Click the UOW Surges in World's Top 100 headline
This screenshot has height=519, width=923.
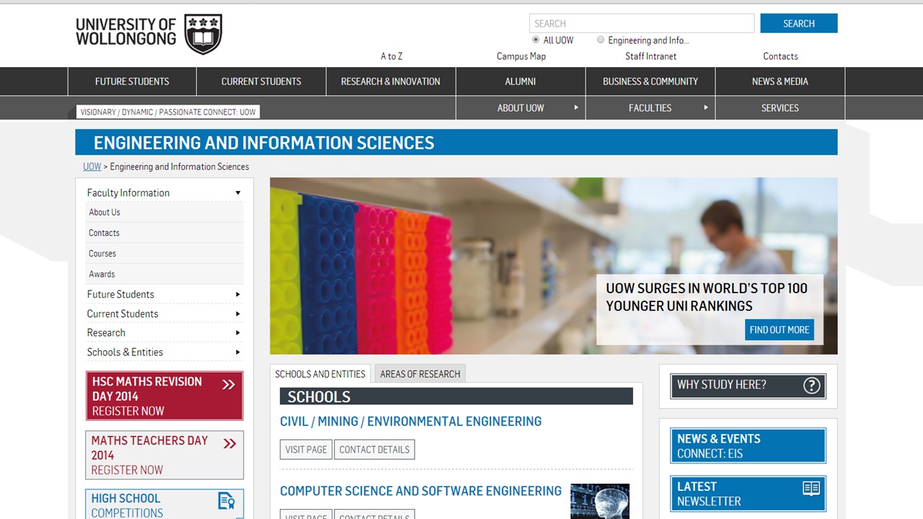point(707,297)
